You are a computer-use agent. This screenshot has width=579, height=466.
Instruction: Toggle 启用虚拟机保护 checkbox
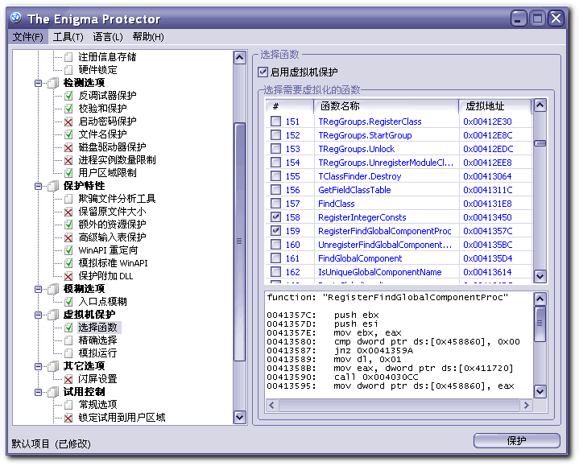tap(263, 72)
